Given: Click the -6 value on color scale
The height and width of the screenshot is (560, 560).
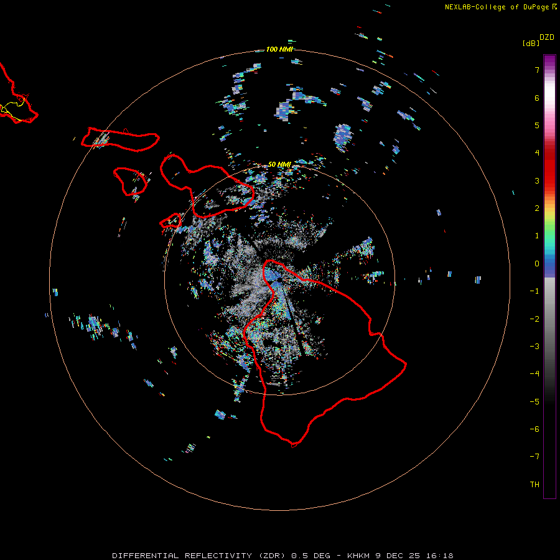Looking at the screenshot, I should pyautogui.click(x=534, y=429).
